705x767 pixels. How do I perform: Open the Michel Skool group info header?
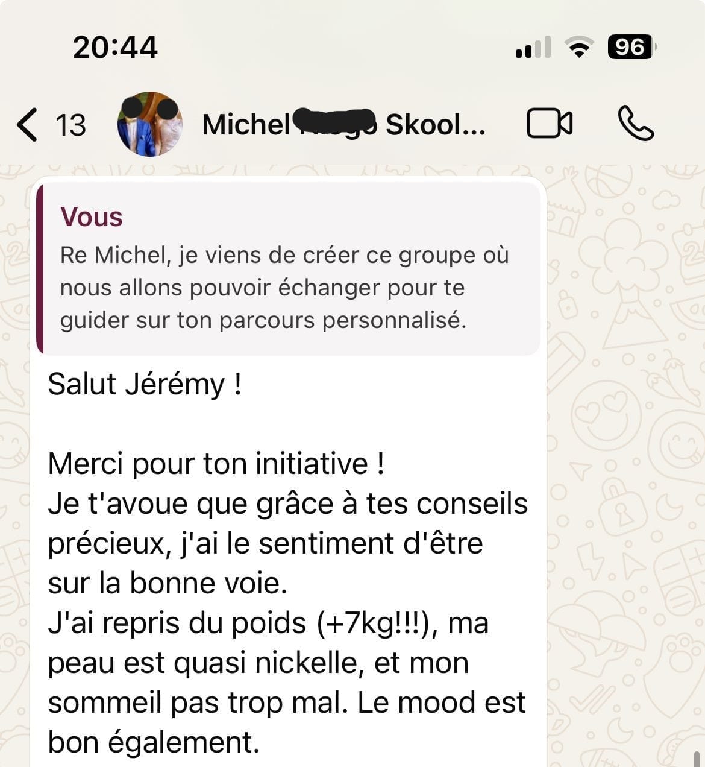pyautogui.click(x=343, y=125)
